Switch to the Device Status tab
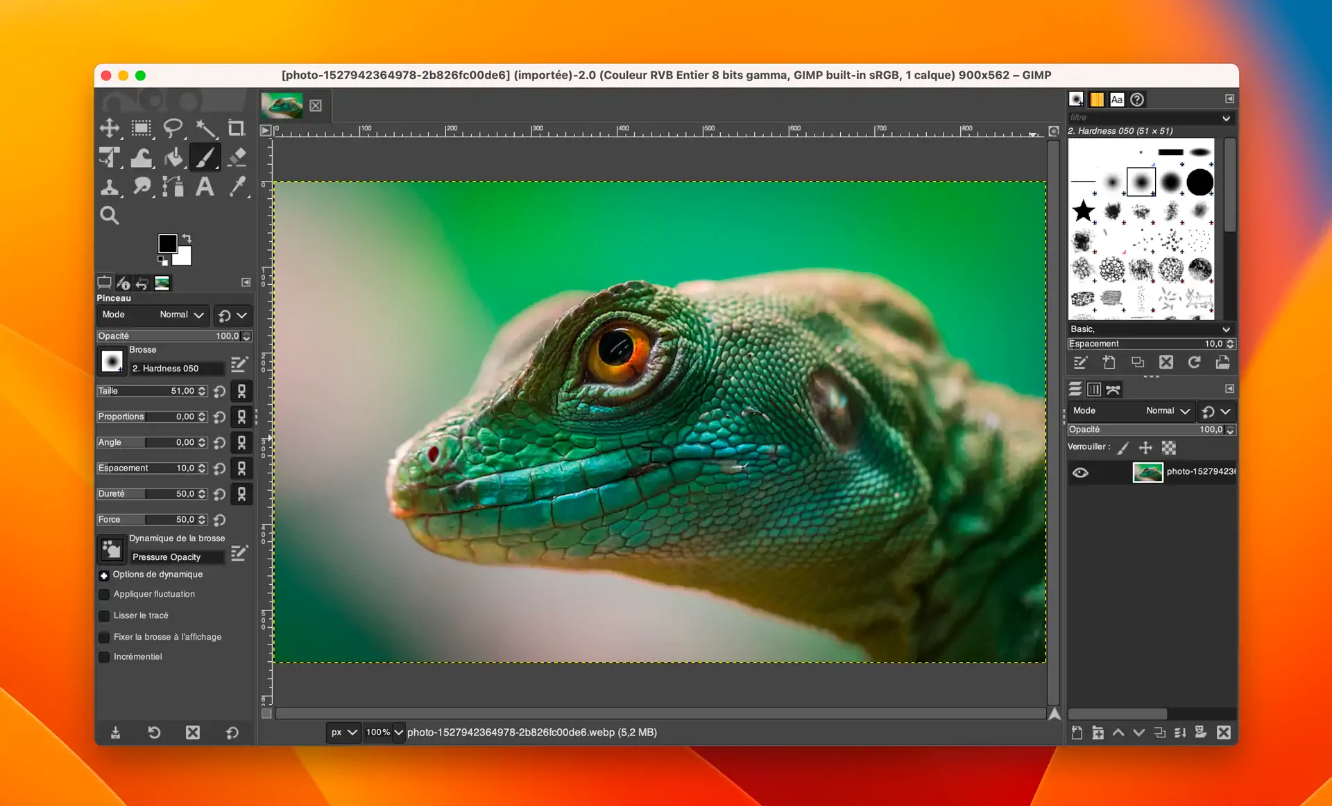Image resolution: width=1332 pixels, height=806 pixels. (x=123, y=282)
